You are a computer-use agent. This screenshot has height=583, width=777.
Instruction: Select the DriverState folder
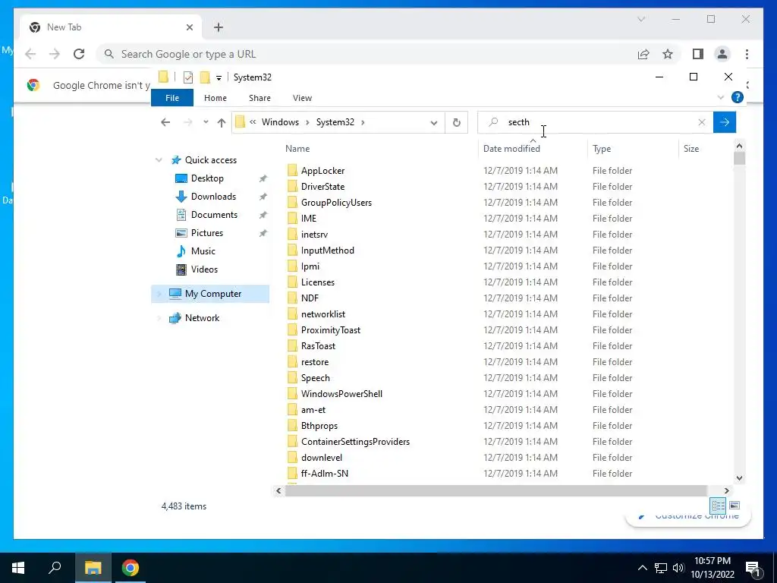tap(322, 187)
